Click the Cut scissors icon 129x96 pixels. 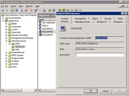[22, 11]
